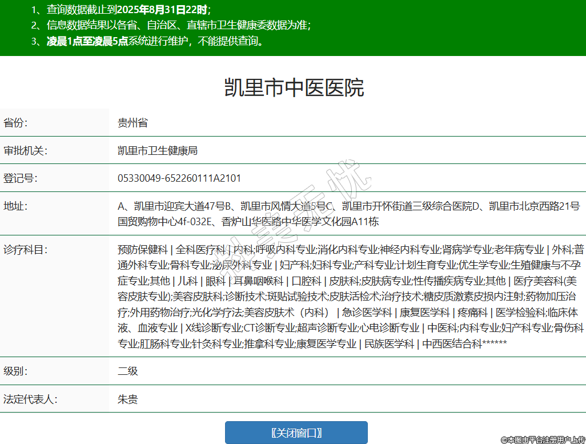Click the level value 二级
Image resolution: width=586 pixels, height=444 pixels.
tap(128, 371)
